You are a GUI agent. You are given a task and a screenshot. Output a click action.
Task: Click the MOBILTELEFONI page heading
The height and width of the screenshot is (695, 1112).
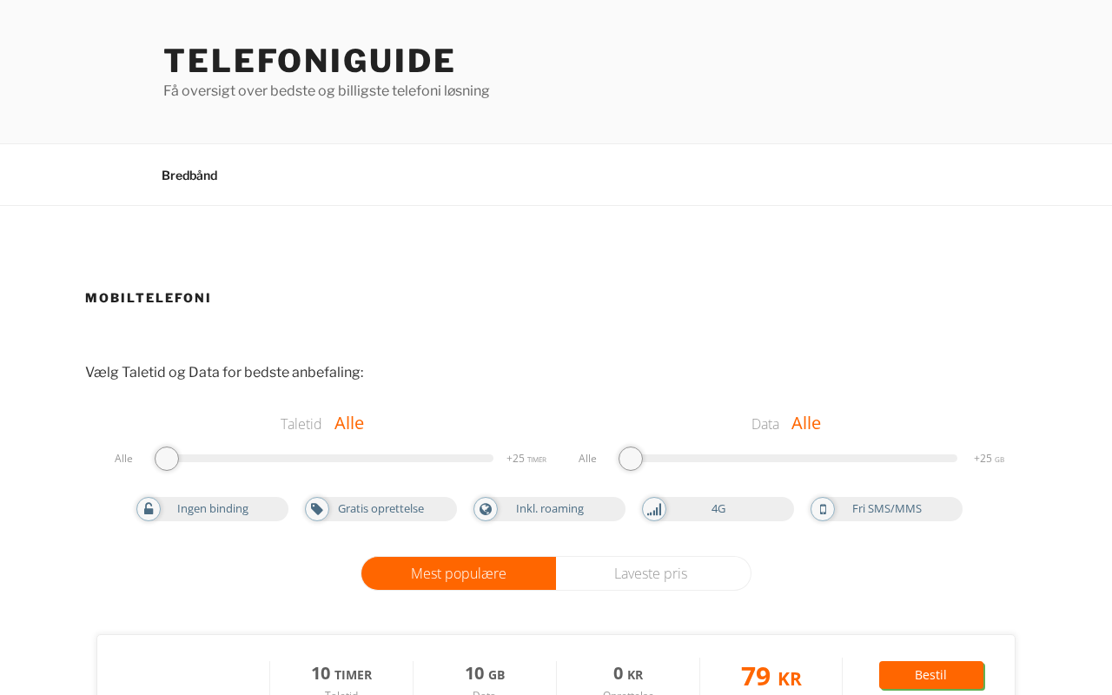click(149, 298)
